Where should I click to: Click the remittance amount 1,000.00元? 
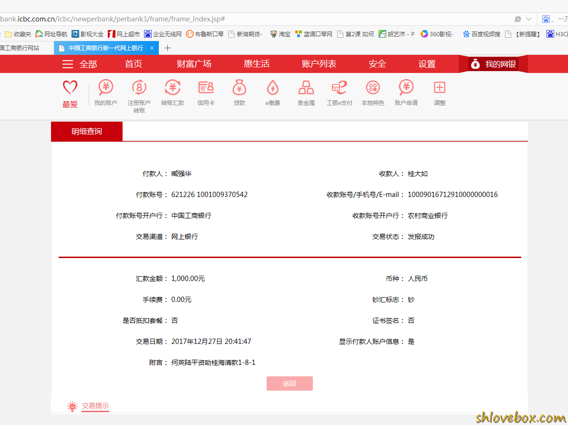(188, 279)
